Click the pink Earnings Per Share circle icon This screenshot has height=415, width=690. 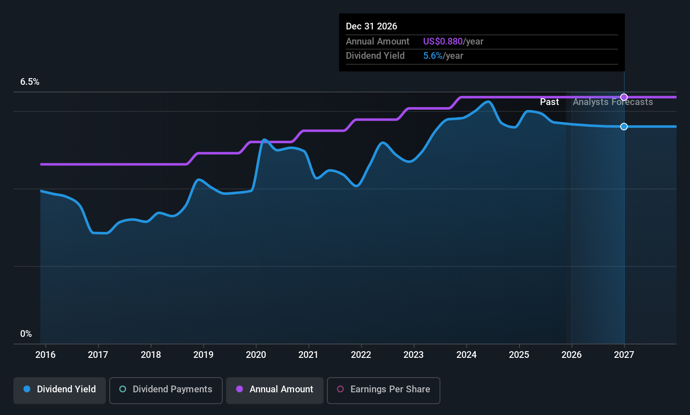(340, 389)
